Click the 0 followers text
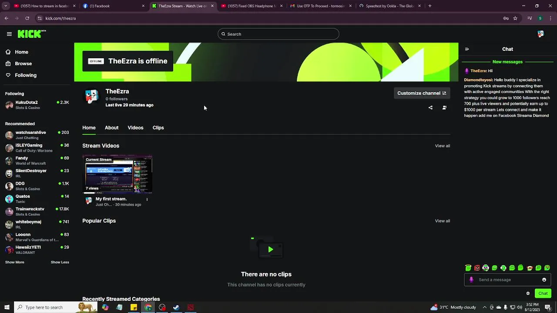Screen dimensions: 557x313 coord(117,99)
